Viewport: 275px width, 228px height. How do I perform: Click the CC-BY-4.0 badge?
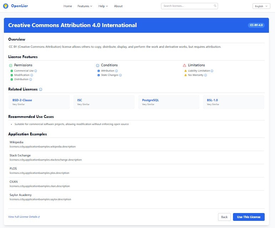tap(256, 25)
